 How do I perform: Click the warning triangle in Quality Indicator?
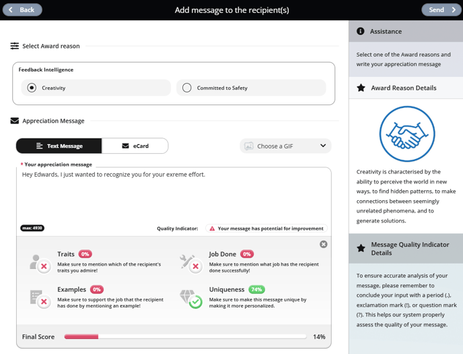[212, 229]
